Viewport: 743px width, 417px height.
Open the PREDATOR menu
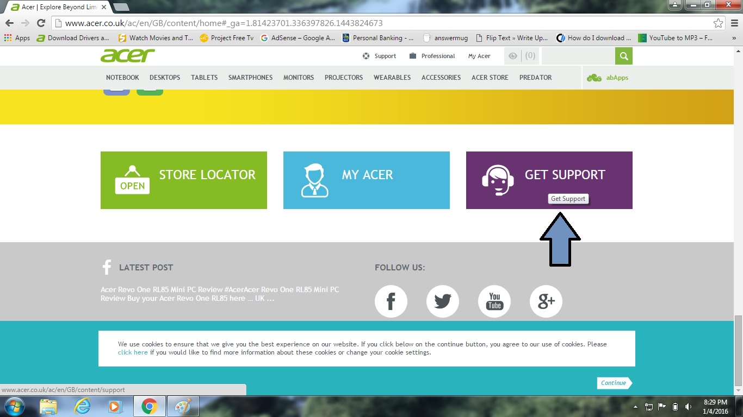(535, 78)
